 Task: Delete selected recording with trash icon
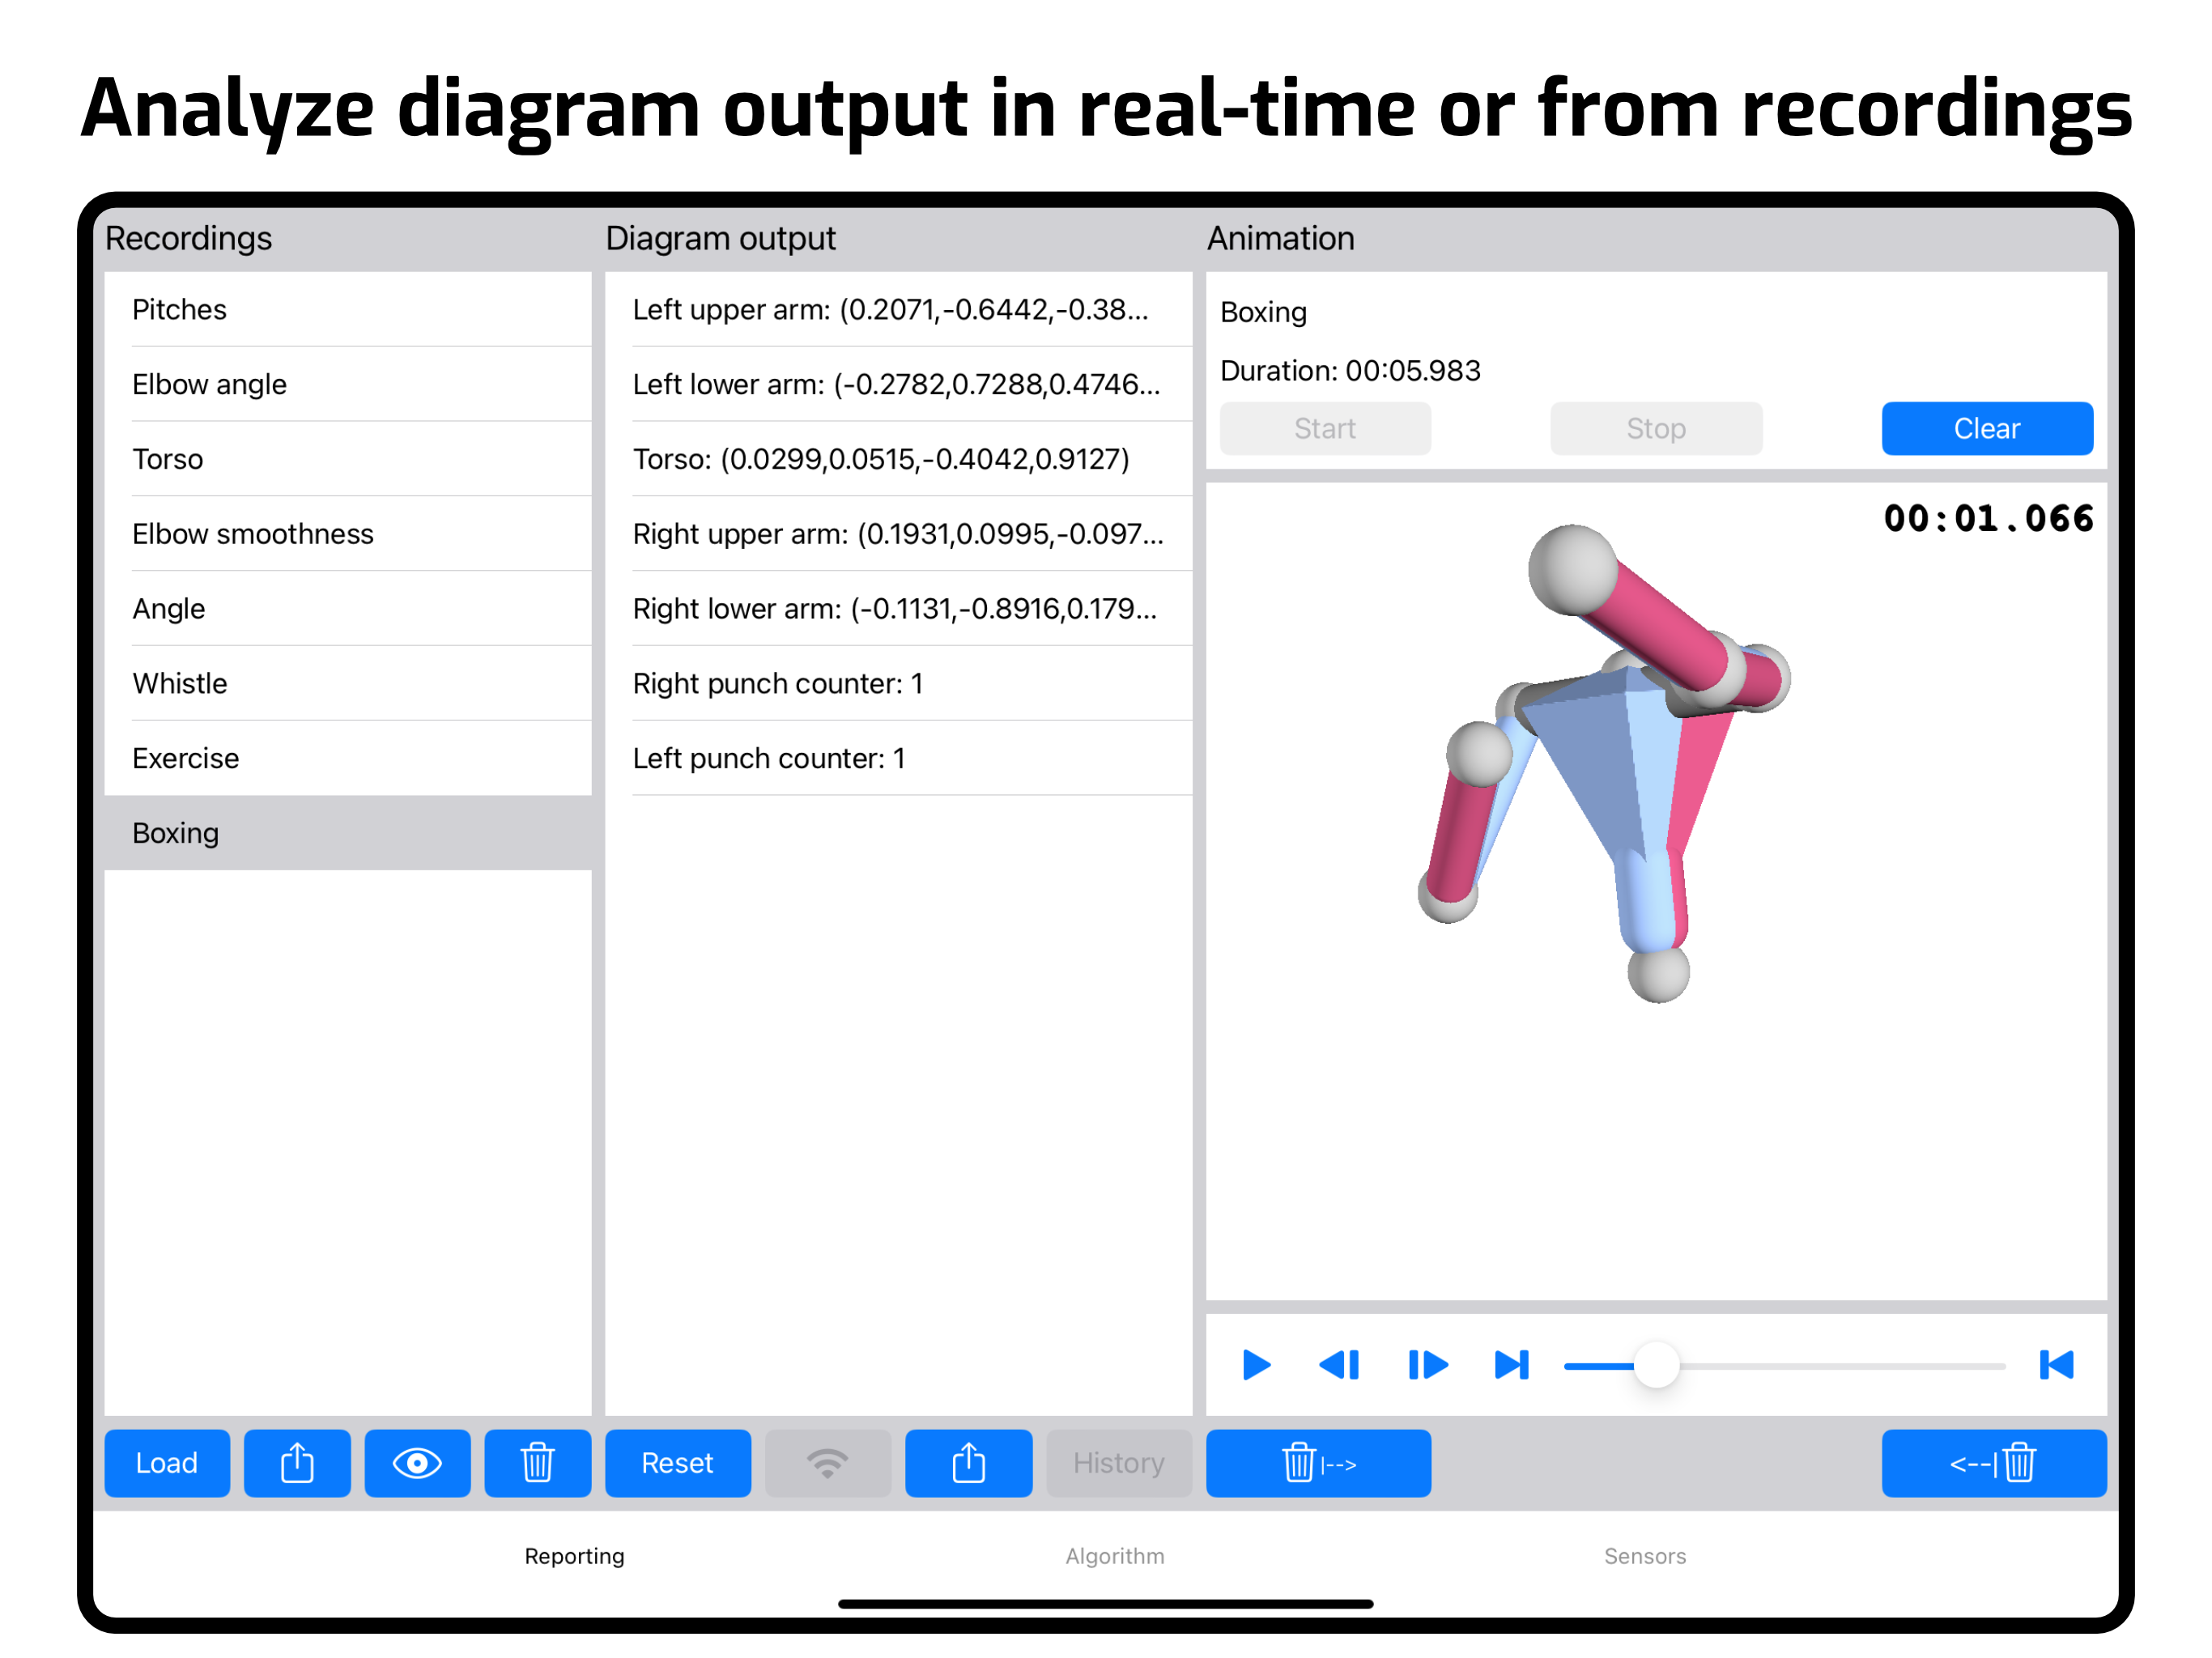click(538, 1463)
